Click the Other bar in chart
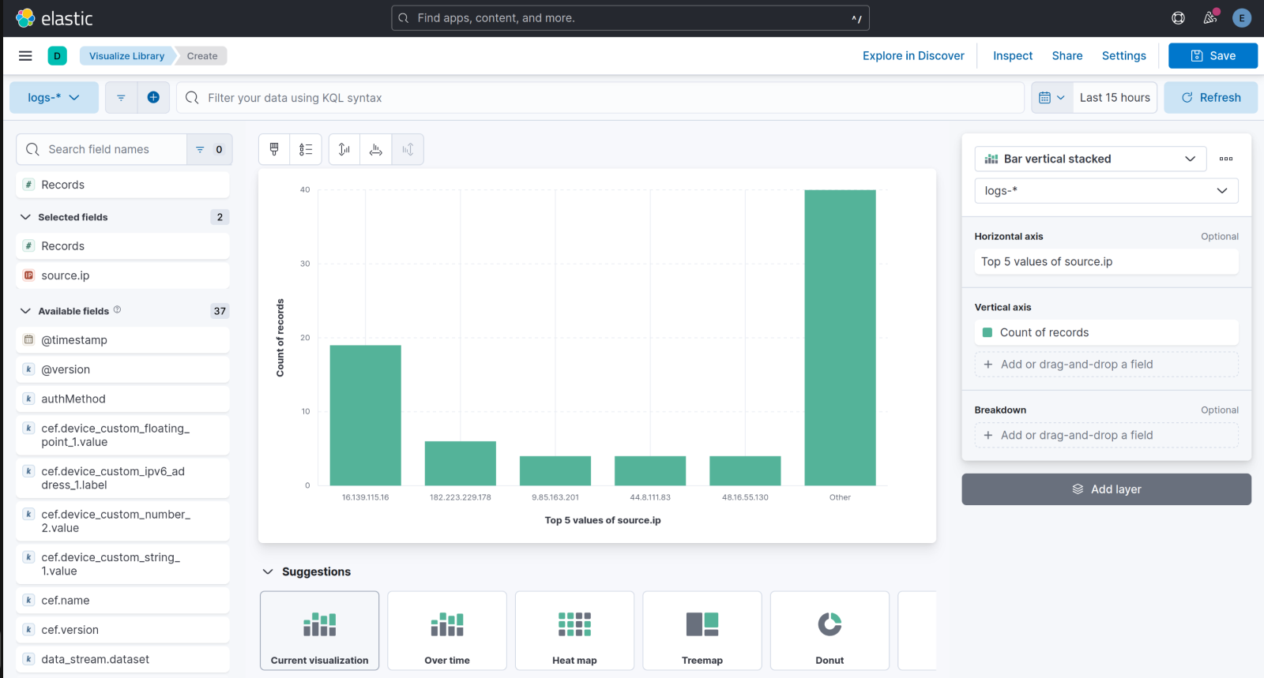Viewport: 1264px width, 678px height. [840, 338]
